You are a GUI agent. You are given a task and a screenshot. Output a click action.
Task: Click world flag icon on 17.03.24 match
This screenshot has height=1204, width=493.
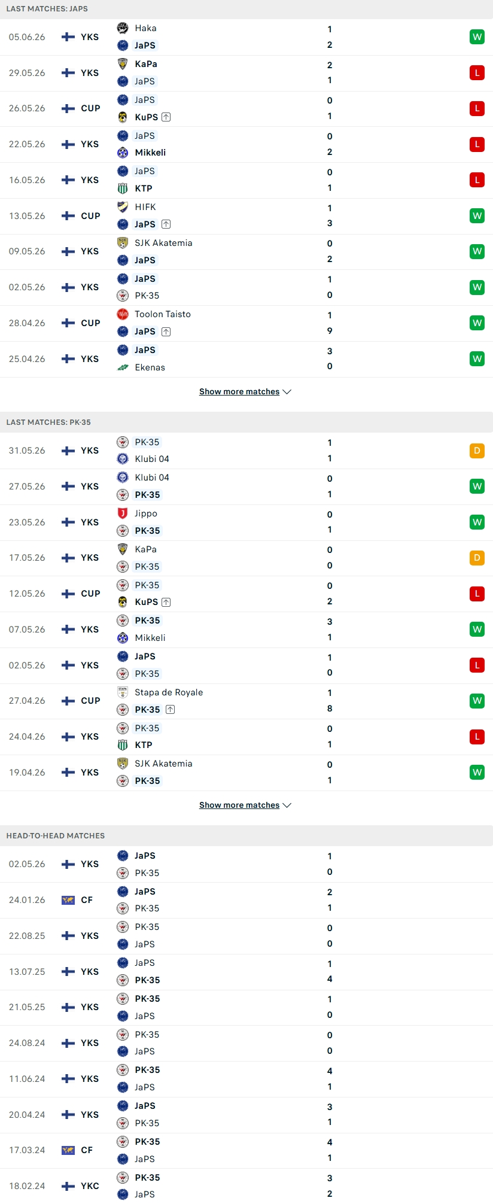(68, 1150)
